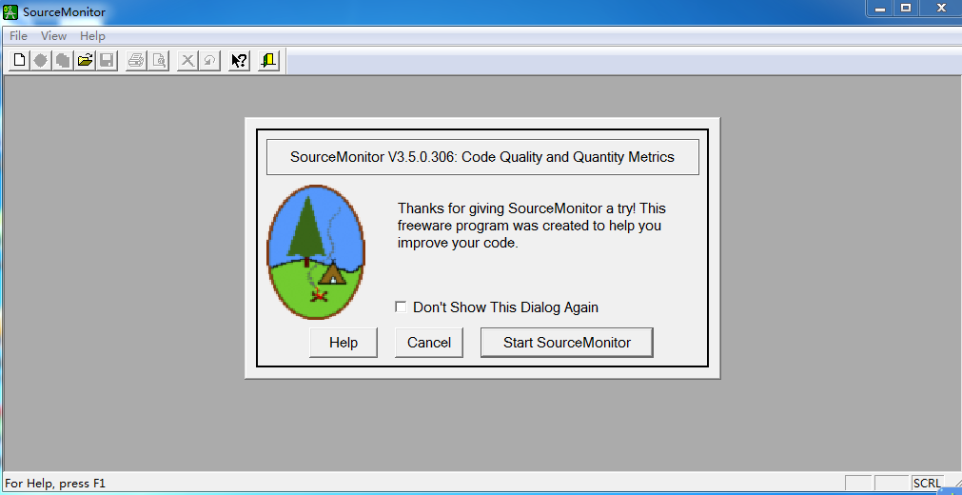Image resolution: width=962 pixels, height=495 pixels.
Task: Click the Undo arrow toolbar icon
Action: click(x=210, y=60)
